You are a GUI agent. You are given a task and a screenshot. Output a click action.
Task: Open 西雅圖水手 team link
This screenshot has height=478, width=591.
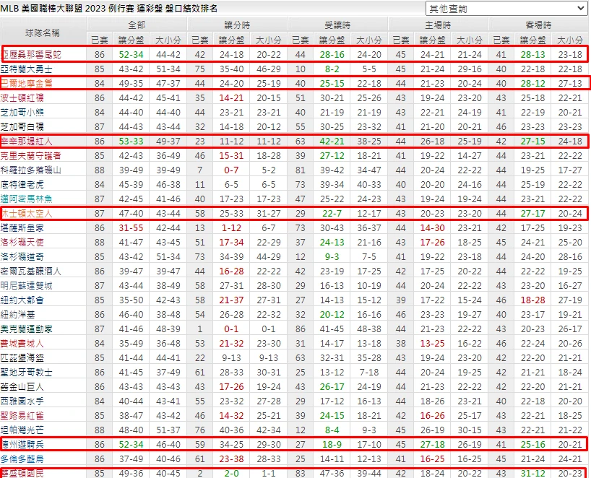tap(22, 401)
